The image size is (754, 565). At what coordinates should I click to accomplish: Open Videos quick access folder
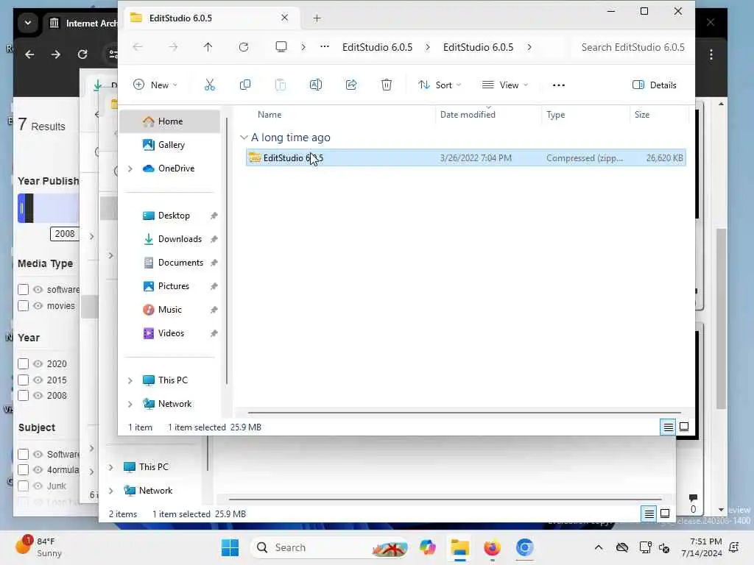click(x=171, y=333)
